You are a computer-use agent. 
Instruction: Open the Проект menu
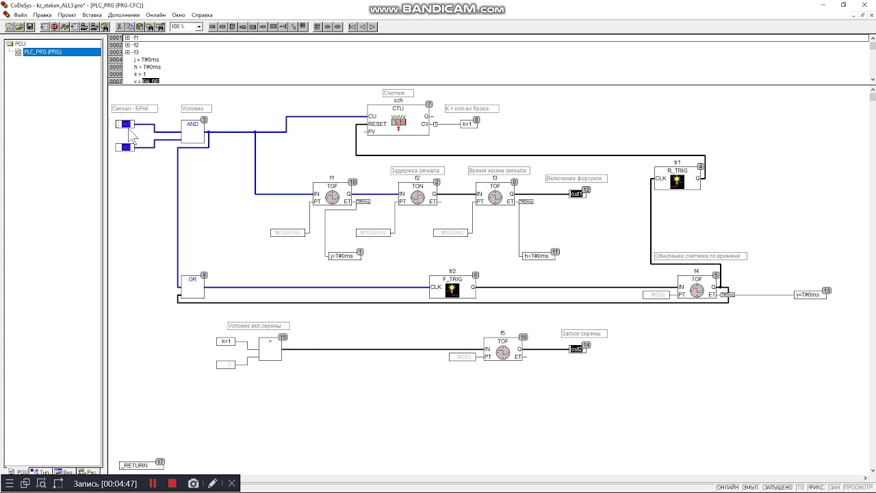[67, 14]
